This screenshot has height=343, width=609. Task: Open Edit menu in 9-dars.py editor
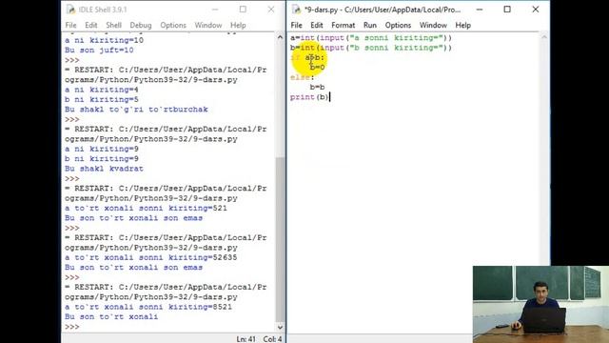point(317,26)
